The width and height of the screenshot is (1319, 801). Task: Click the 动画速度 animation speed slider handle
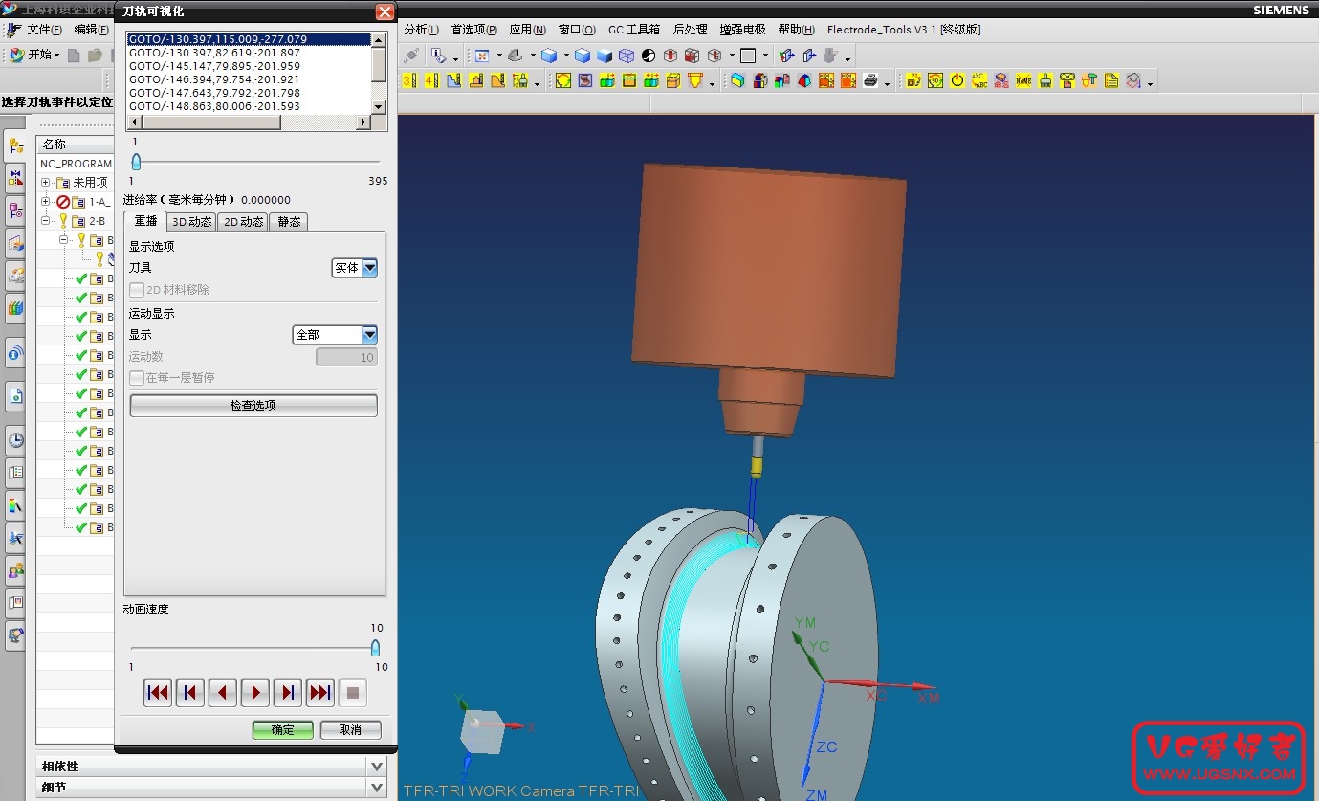pyautogui.click(x=375, y=648)
